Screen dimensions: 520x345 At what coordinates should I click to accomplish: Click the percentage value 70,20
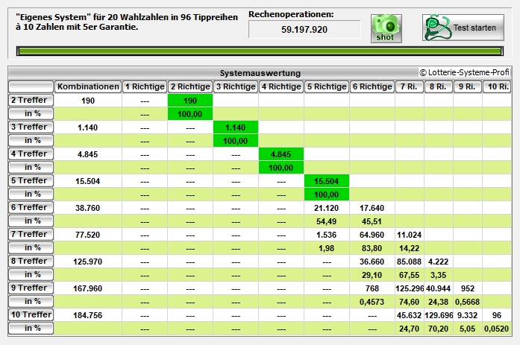click(x=438, y=329)
